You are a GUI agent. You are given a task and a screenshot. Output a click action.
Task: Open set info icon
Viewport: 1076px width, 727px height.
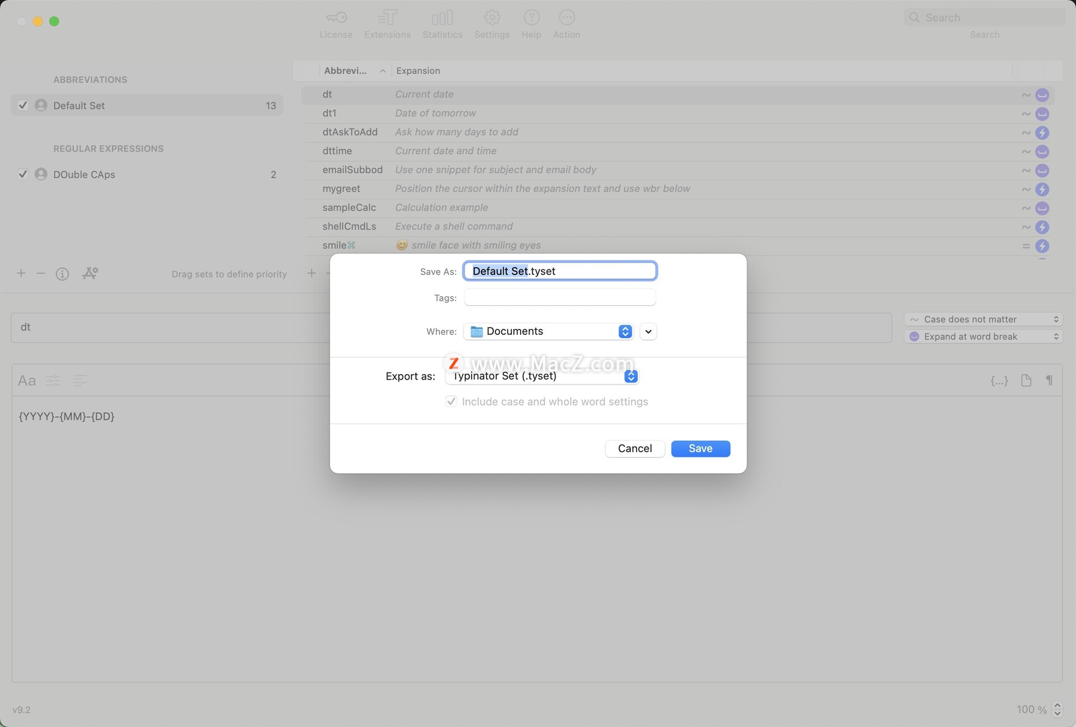62,274
